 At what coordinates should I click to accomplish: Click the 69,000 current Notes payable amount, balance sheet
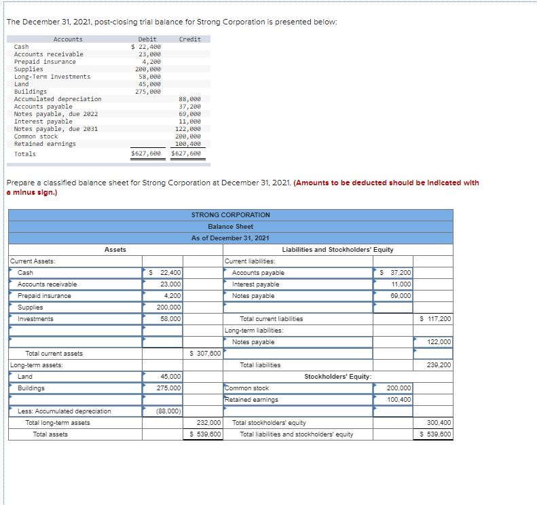(393, 296)
